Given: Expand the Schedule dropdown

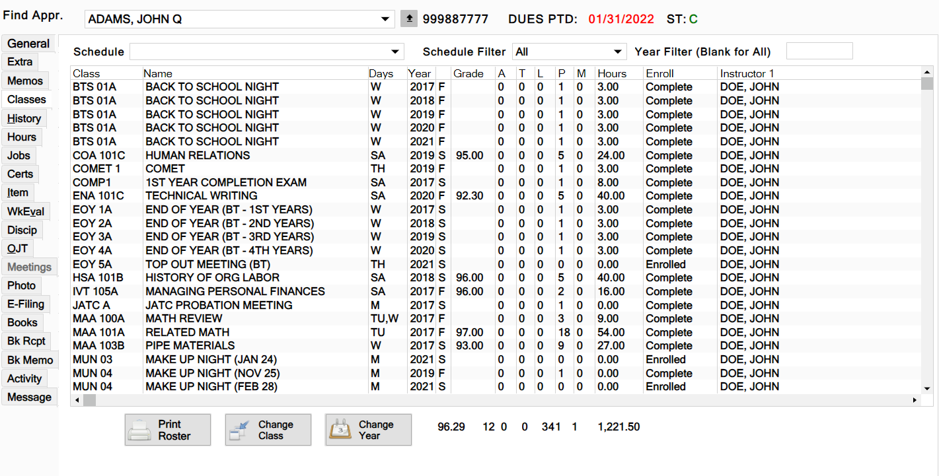Looking at the screenshot, I should point(395,51).
